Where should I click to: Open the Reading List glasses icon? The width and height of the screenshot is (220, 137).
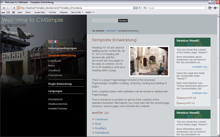(3, 12)
